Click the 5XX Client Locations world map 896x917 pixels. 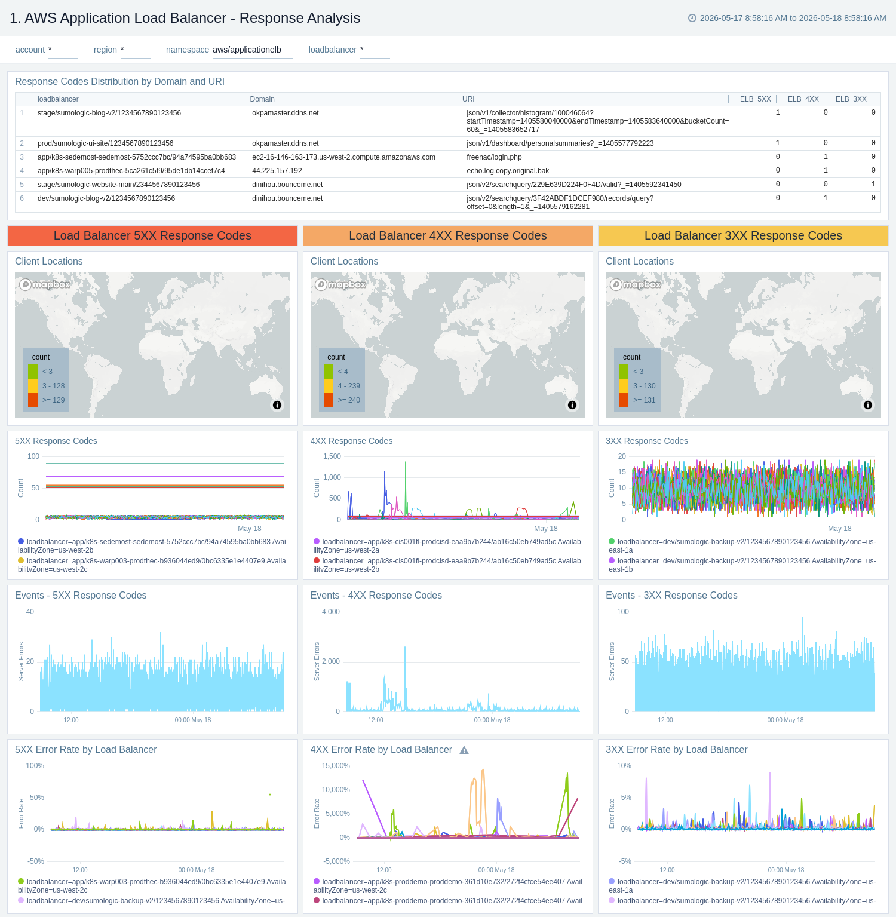[152, 345]
